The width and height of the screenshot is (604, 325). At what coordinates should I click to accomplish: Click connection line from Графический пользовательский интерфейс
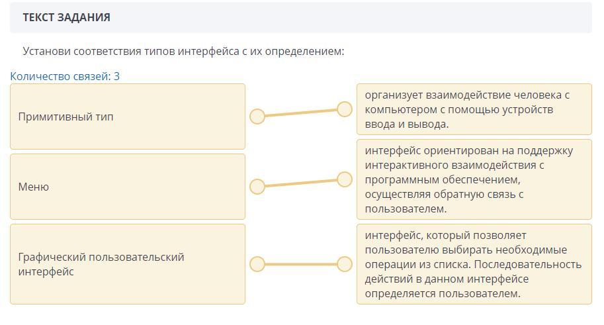(x=301, y=264)
